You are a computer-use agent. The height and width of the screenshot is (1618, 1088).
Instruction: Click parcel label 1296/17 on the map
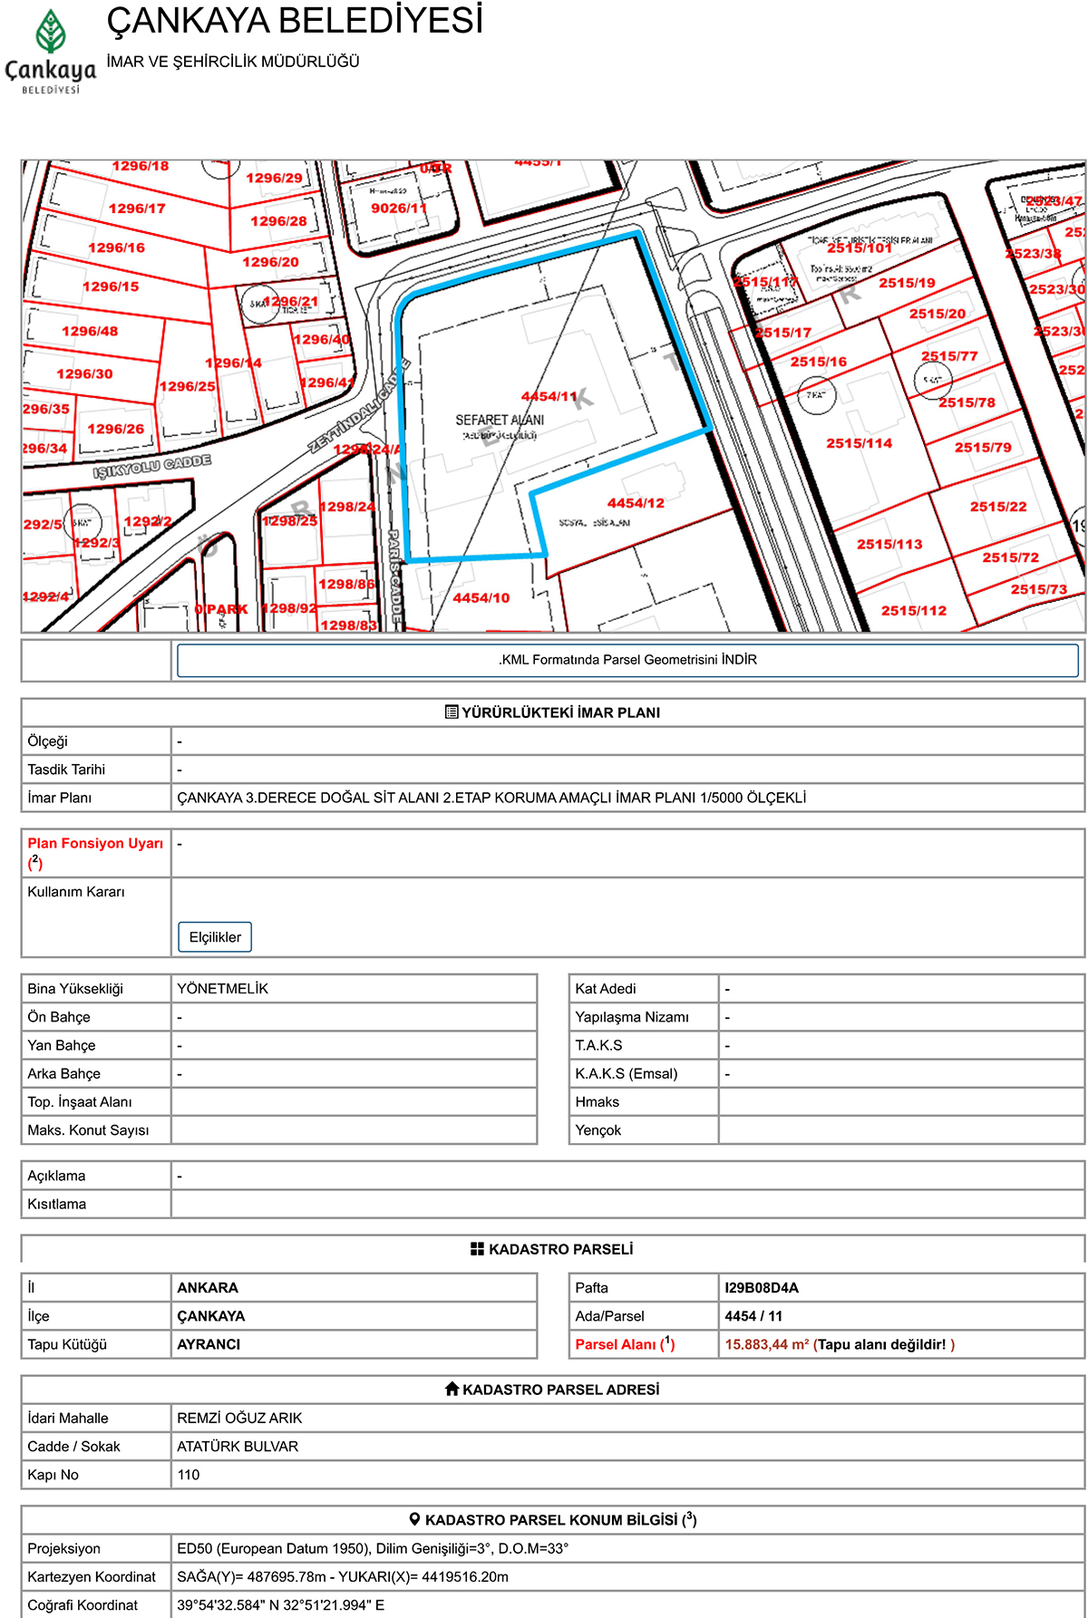click(137, 208)
